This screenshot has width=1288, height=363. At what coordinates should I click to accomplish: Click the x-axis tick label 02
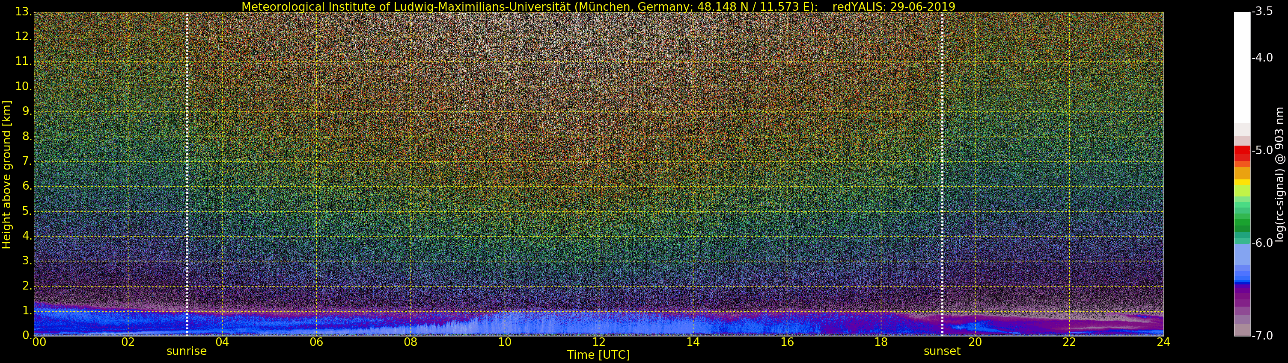tap(128, 342)
